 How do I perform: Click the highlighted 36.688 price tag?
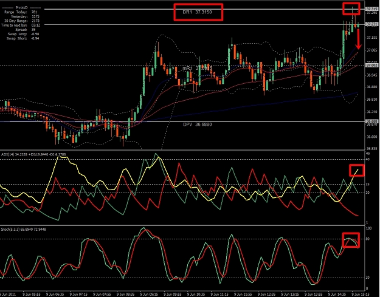[x=372, y=121]
